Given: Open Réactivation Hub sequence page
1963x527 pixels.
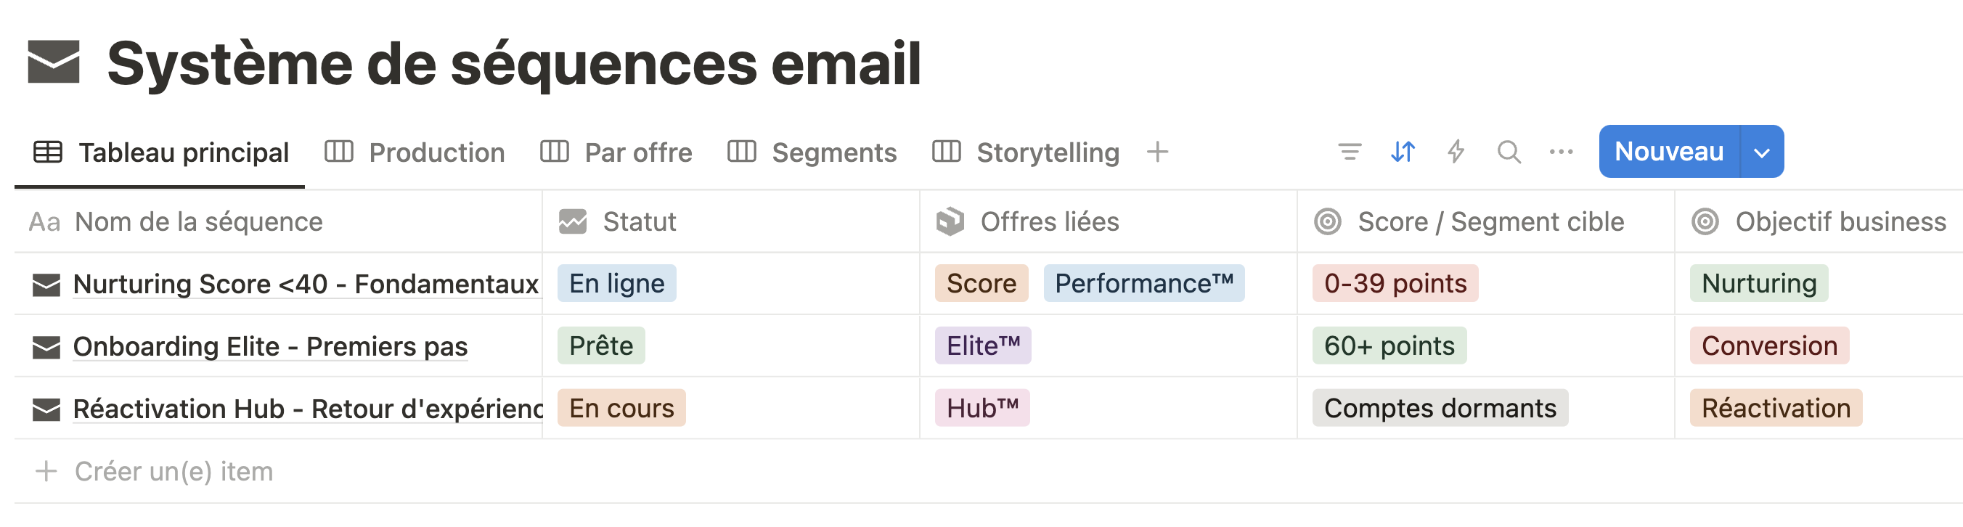Looking at the screenshot, I should pos(305,409).
